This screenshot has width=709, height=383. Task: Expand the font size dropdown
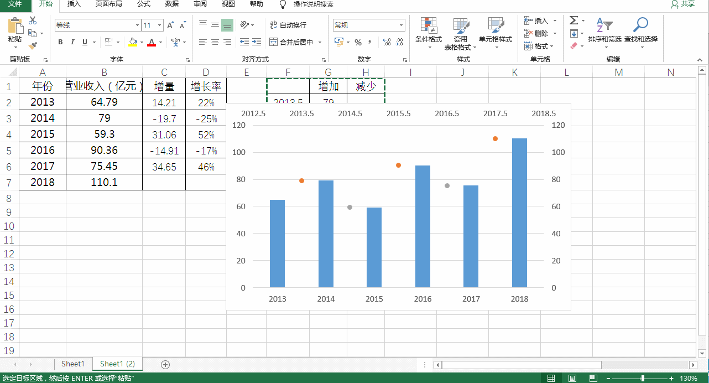click(x=160, y=25)
